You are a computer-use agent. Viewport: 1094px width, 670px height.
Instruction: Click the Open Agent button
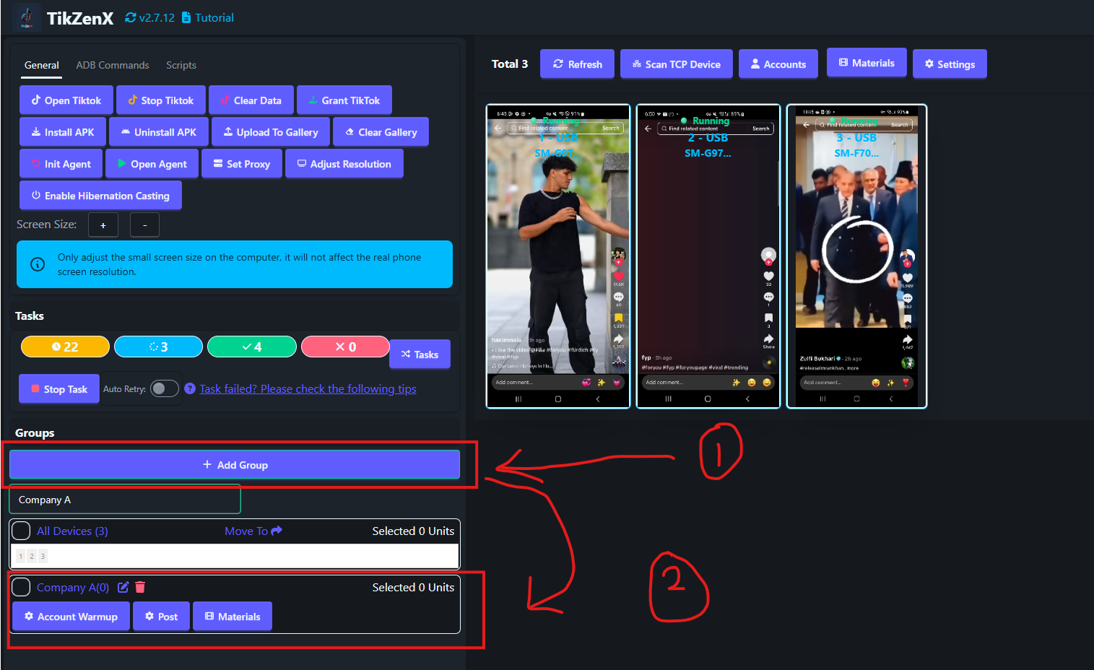[x=152, y=164]
